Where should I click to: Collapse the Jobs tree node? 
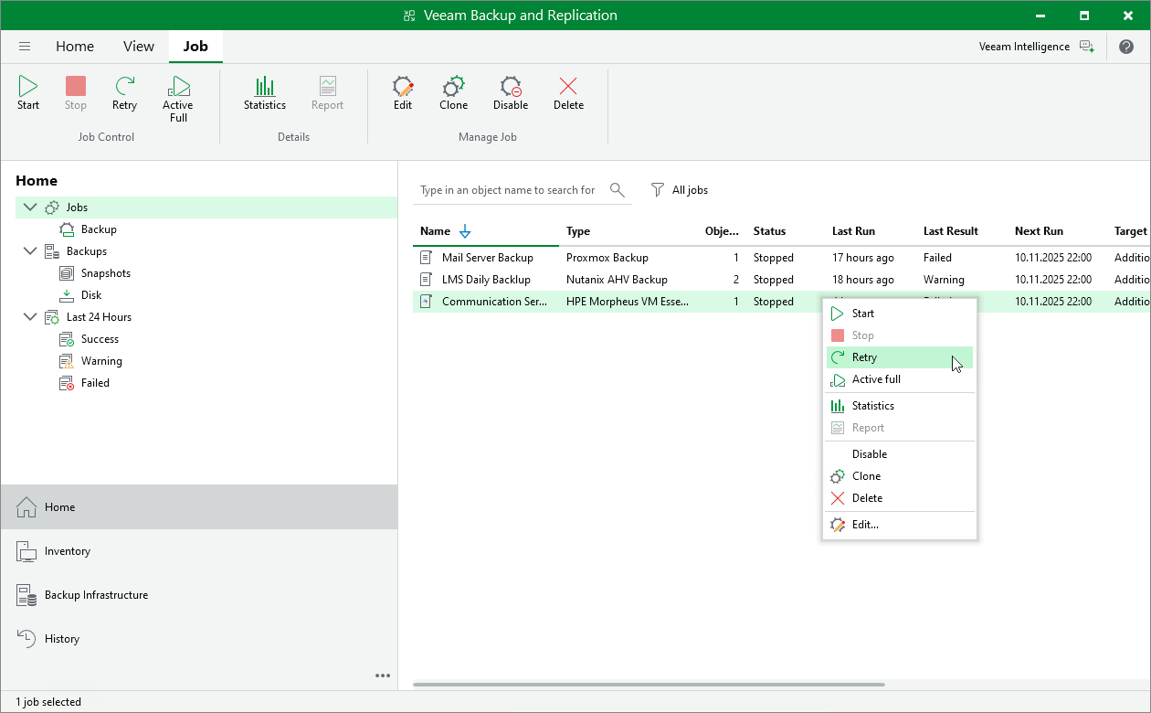(x=30, y=208)
